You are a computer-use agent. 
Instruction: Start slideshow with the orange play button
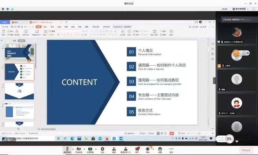click(172, 133)
